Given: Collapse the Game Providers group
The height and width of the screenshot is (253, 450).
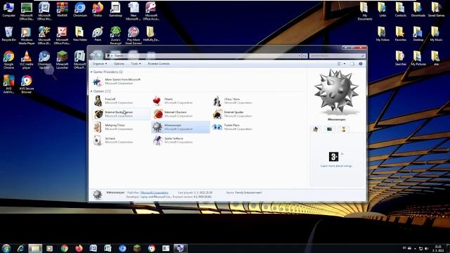Looking at the screenshot, I should [91, 72].
